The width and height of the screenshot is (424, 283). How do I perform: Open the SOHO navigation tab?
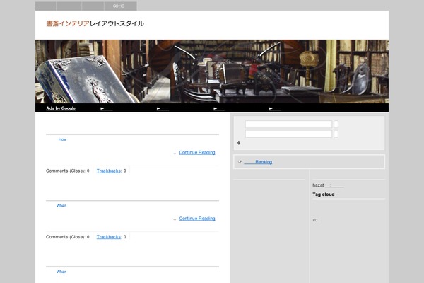[x=120, y=6]
